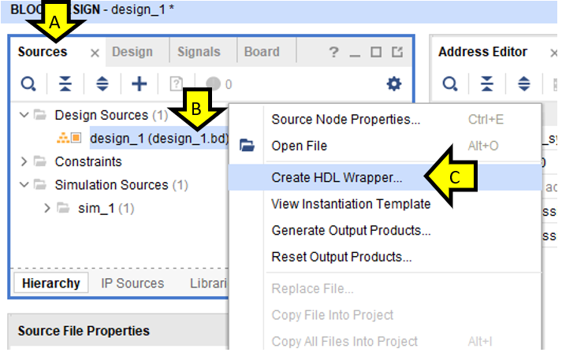Click the sim_1 folder icon
The width and height of the screenshot is (562, 356).
(x=63, y=208)
